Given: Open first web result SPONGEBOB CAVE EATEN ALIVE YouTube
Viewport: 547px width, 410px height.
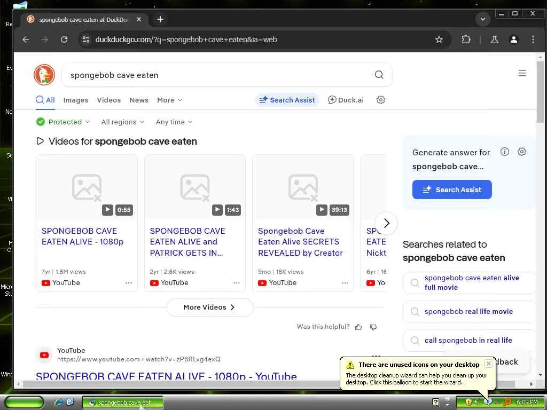Looking at the screenshot, I should tap(167, 376).
